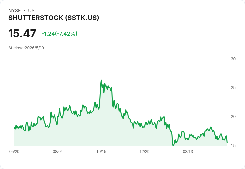Click the 30 price axis label

(x=233, y=59)
